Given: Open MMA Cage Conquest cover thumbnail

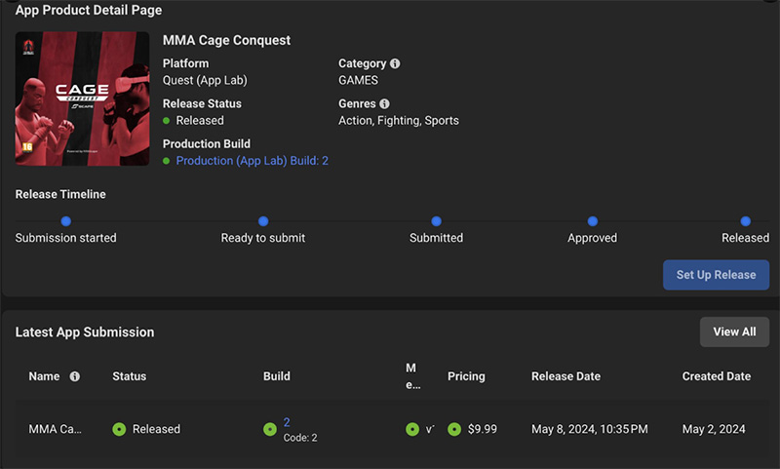Looking at the screenshot, I should 82,98.
